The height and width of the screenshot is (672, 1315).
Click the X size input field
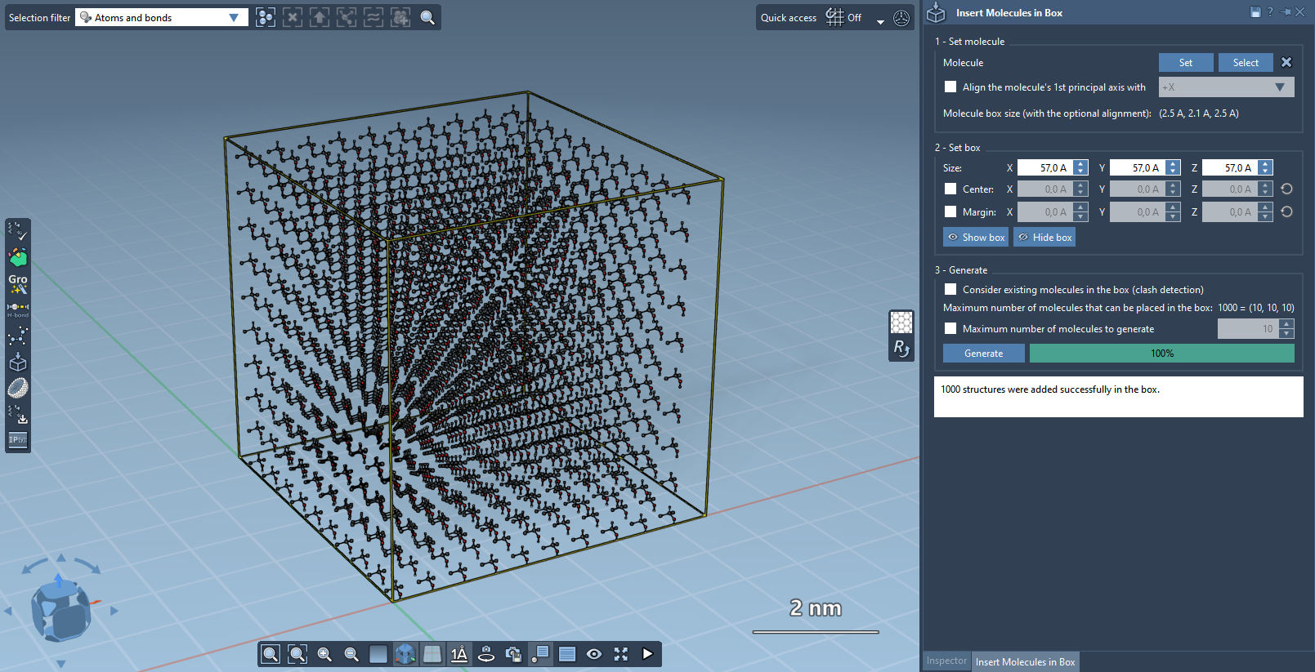click(x=1046, y=167)
